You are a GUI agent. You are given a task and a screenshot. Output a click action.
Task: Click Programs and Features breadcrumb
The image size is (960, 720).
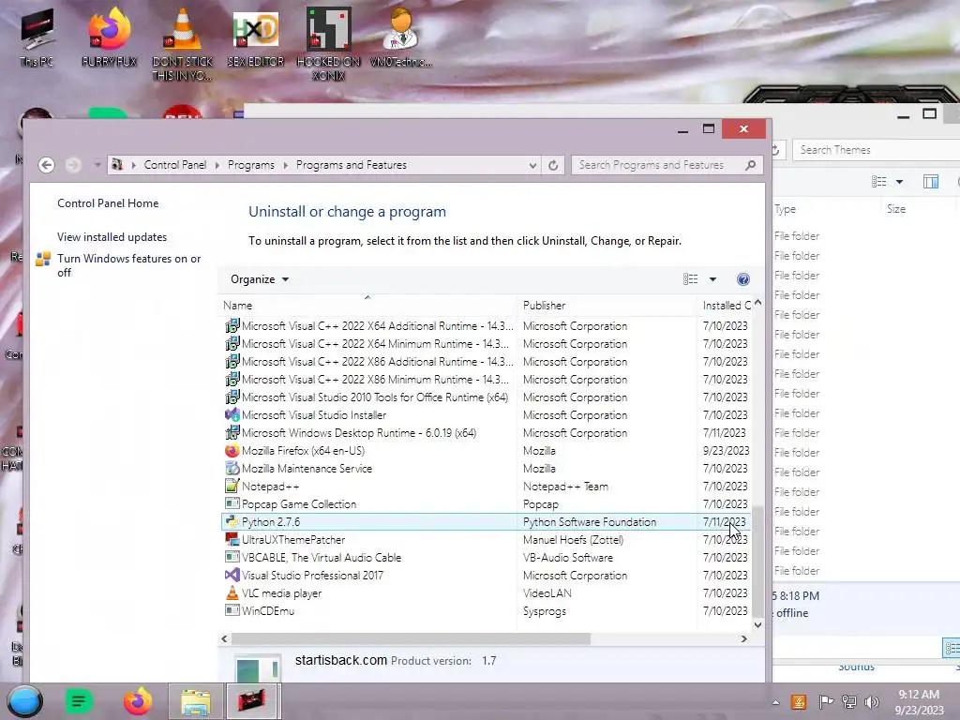click(352, 165)
